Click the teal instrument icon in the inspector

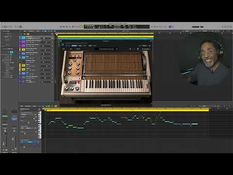click(x=12, y=52)
